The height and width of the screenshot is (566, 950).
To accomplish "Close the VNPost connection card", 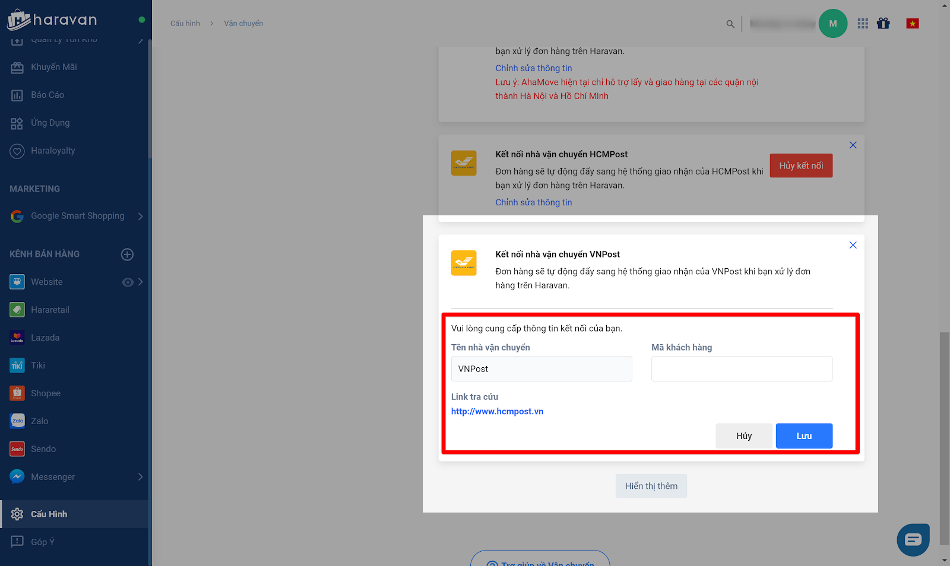I will click(x=853, y=245).
